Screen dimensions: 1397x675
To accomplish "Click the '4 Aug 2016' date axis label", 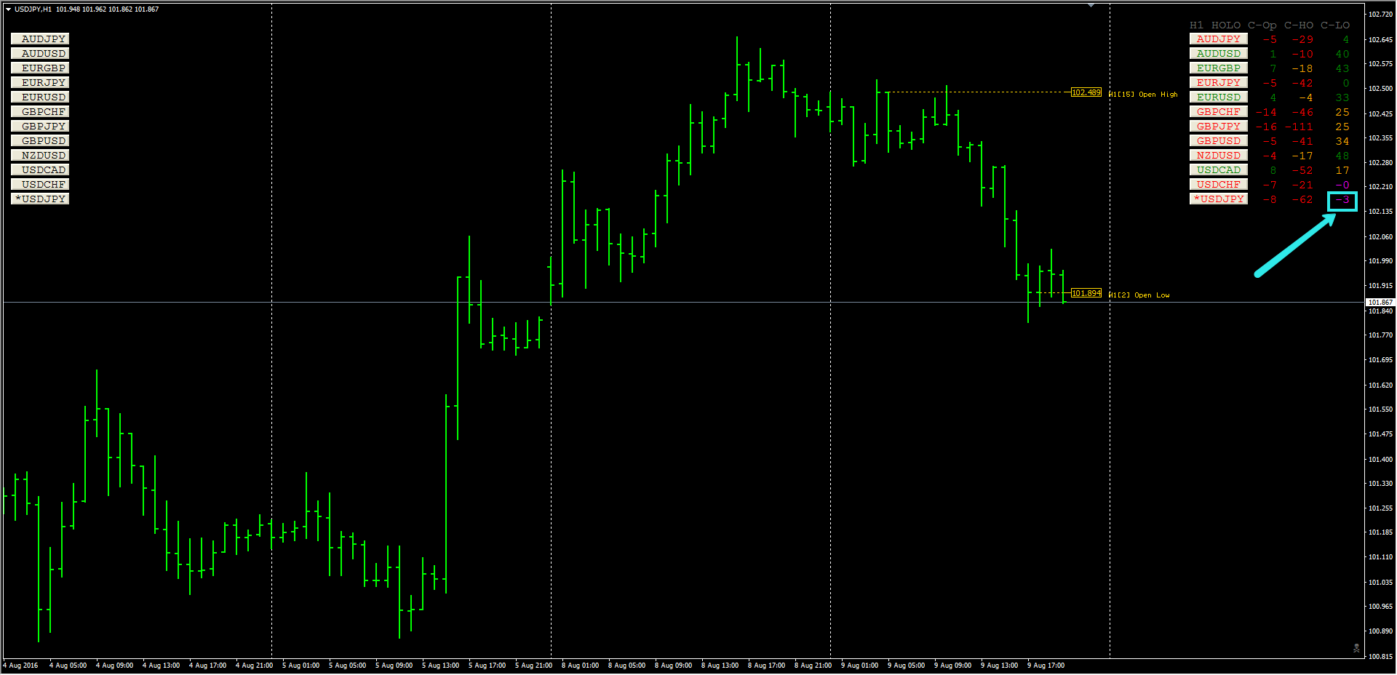I will pyautogui.click(x=20, y=665).
